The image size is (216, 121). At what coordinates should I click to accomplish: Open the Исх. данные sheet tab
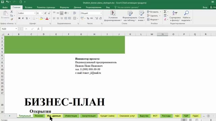click(x=54, y=116)
